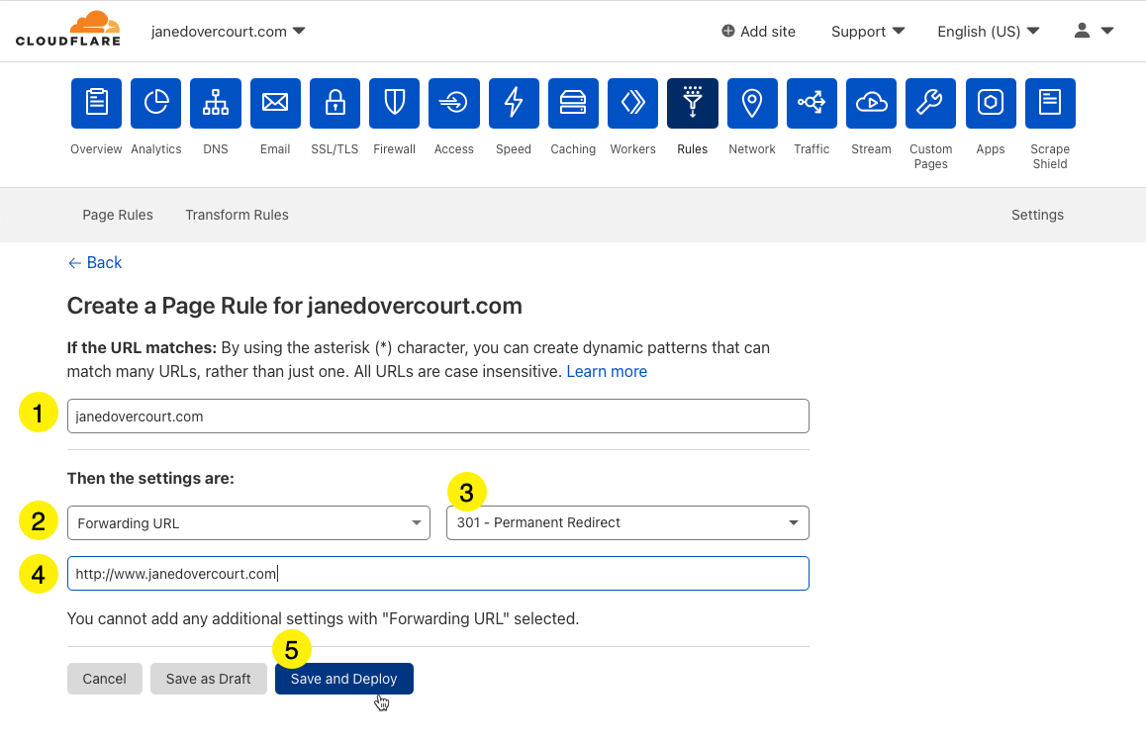Image resolution: width=1146 pixels, height=742 pixels.
Task: Open the DNS network tree icon
Action: [216, 103]
